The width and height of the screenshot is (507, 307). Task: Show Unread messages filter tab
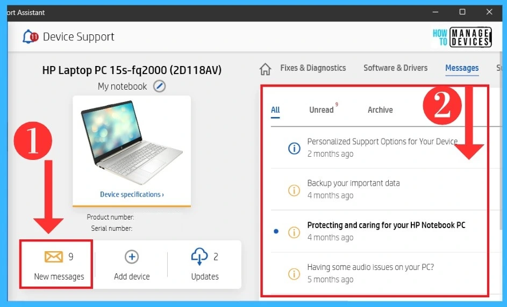coord(321,110)
